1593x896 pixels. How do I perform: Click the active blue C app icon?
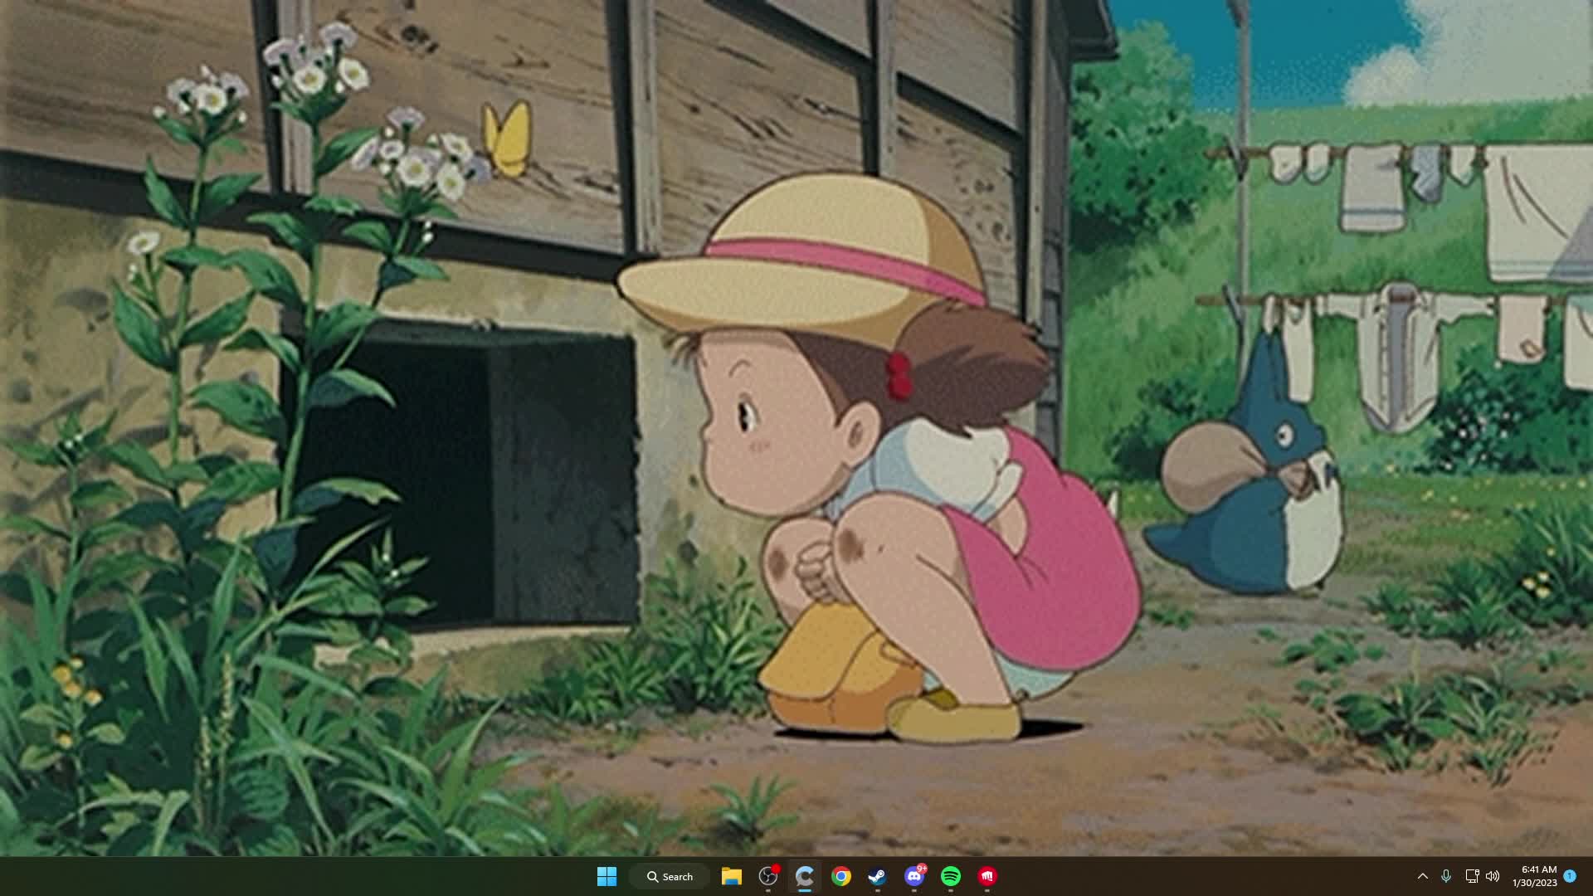(x=804, y=876)
